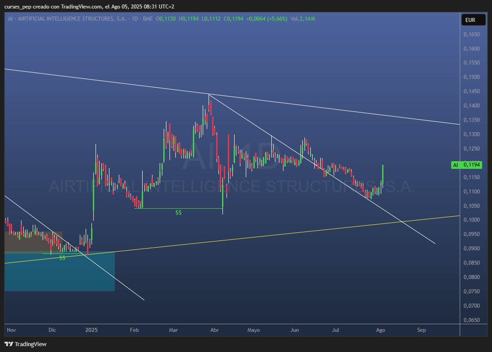Viewport: 492px width, 352px height.
Task: Click the Vol. 2,14 M indicator
Action: (303, 19)
